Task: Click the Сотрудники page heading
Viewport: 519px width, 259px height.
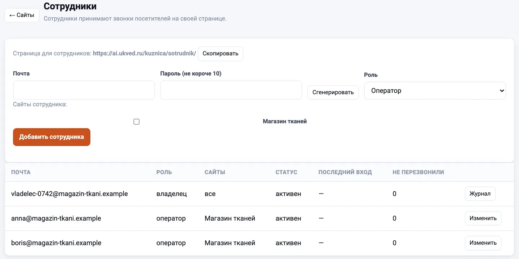Action: point(70,6)
